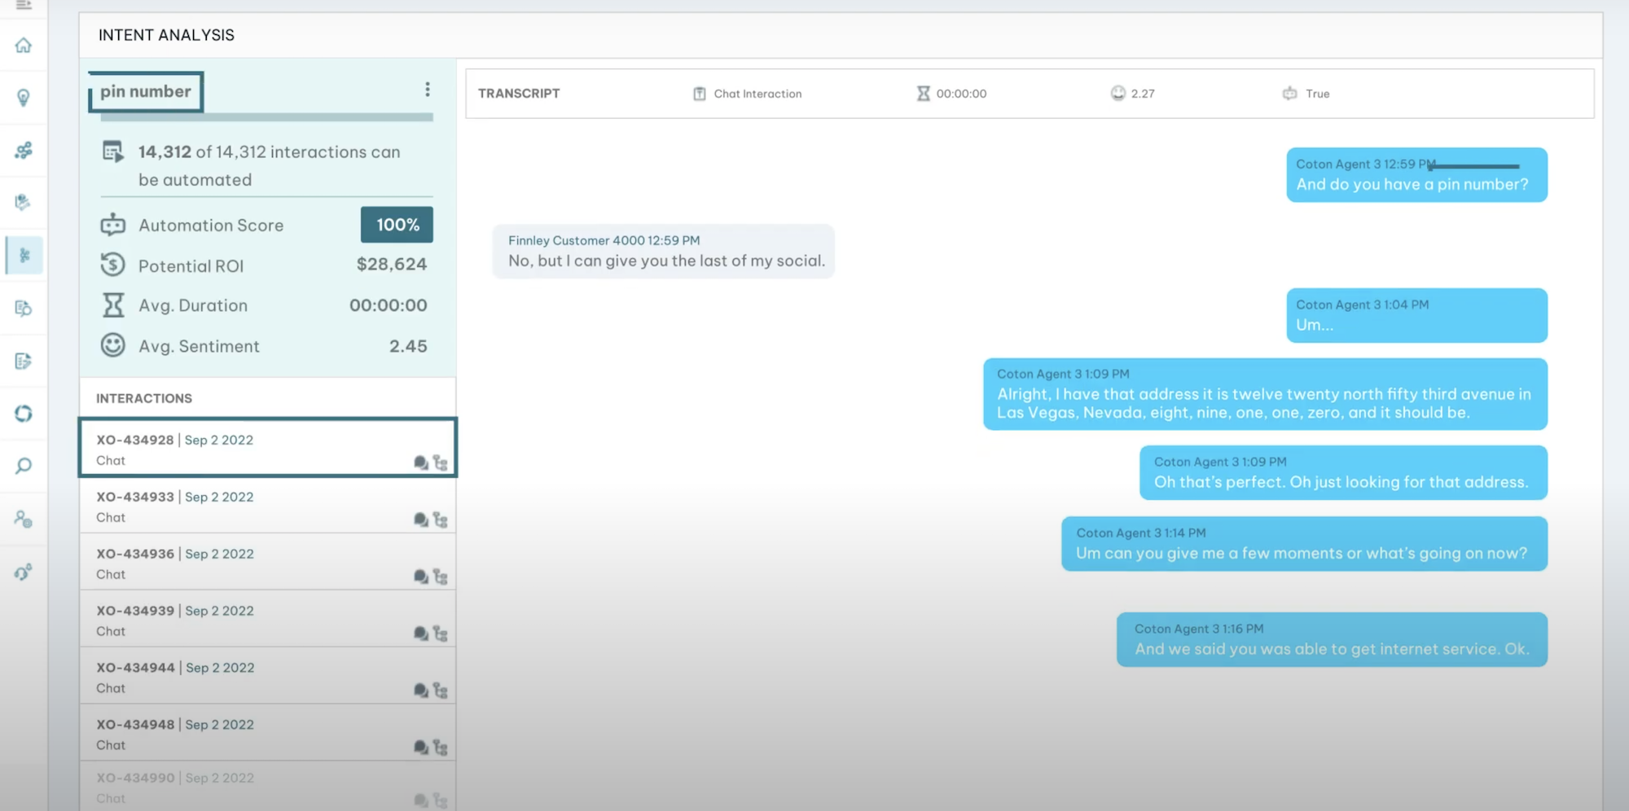Click the pin number intent title

146,92
